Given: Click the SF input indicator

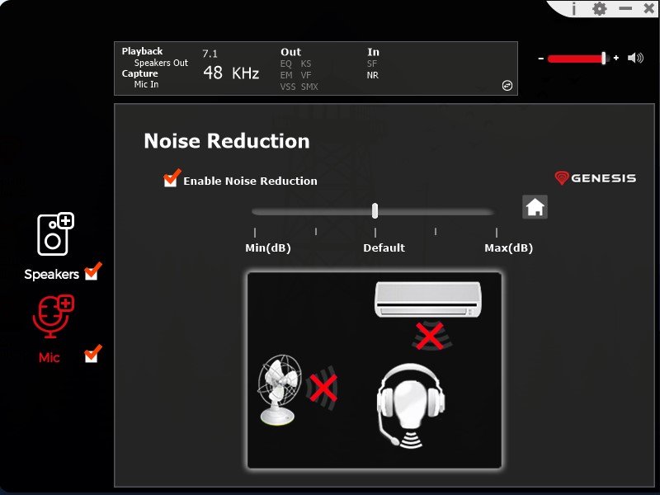Looking at the screenshot, I should 372,64.
